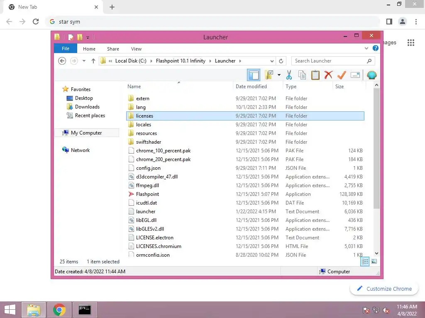Click the orange checkmark Properties icon
The image size is (425, 318).
point(342,75)
